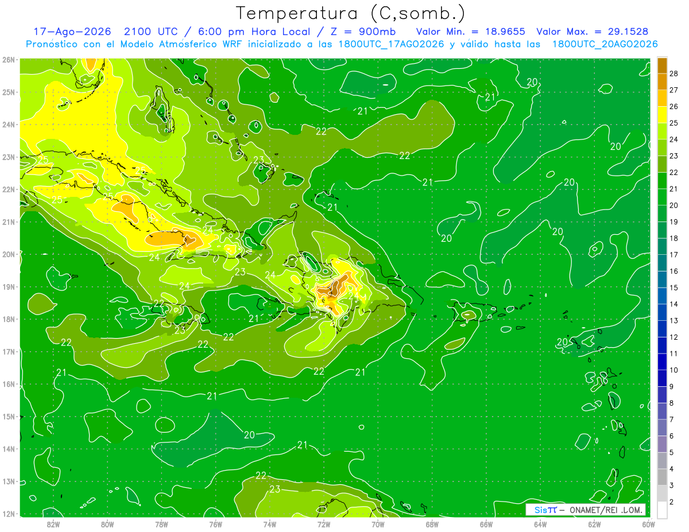
Task: Click the 24N latitude axis label
Action: click(9, 125)
